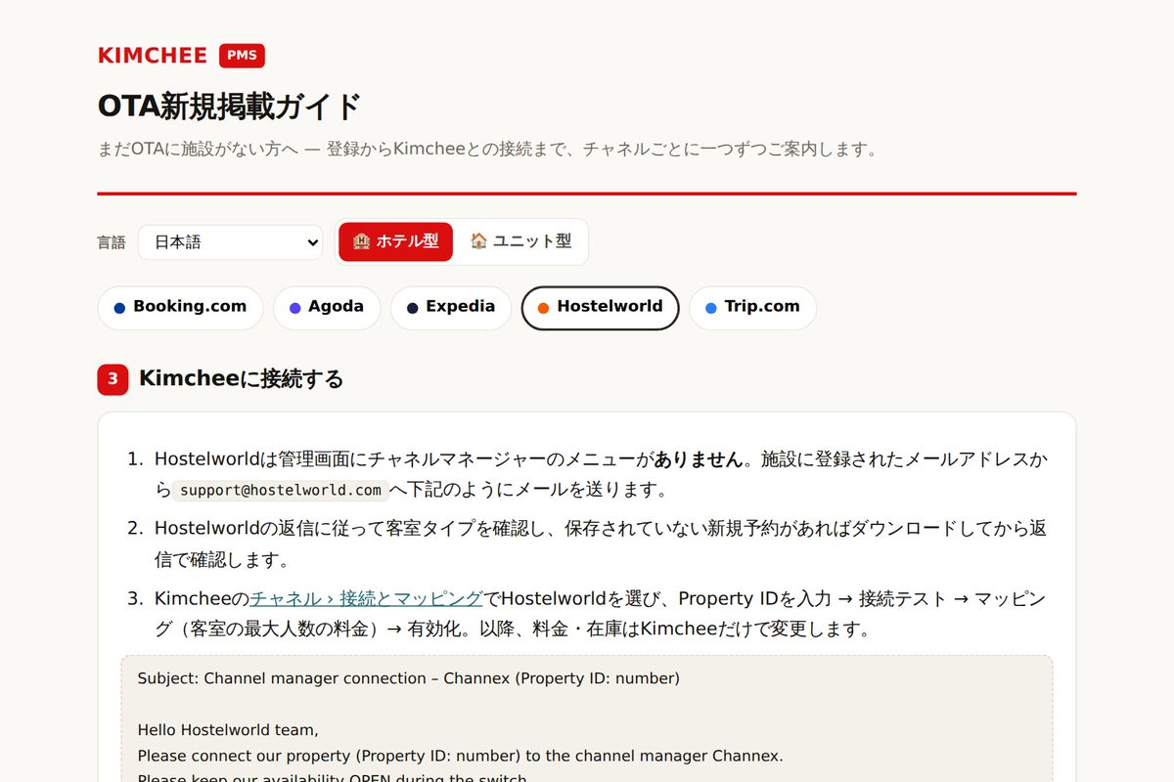Select the ホテル型 property type toggle
Image resolution: width=1174 pixels, height=782 pixels.
click(395, 241)
